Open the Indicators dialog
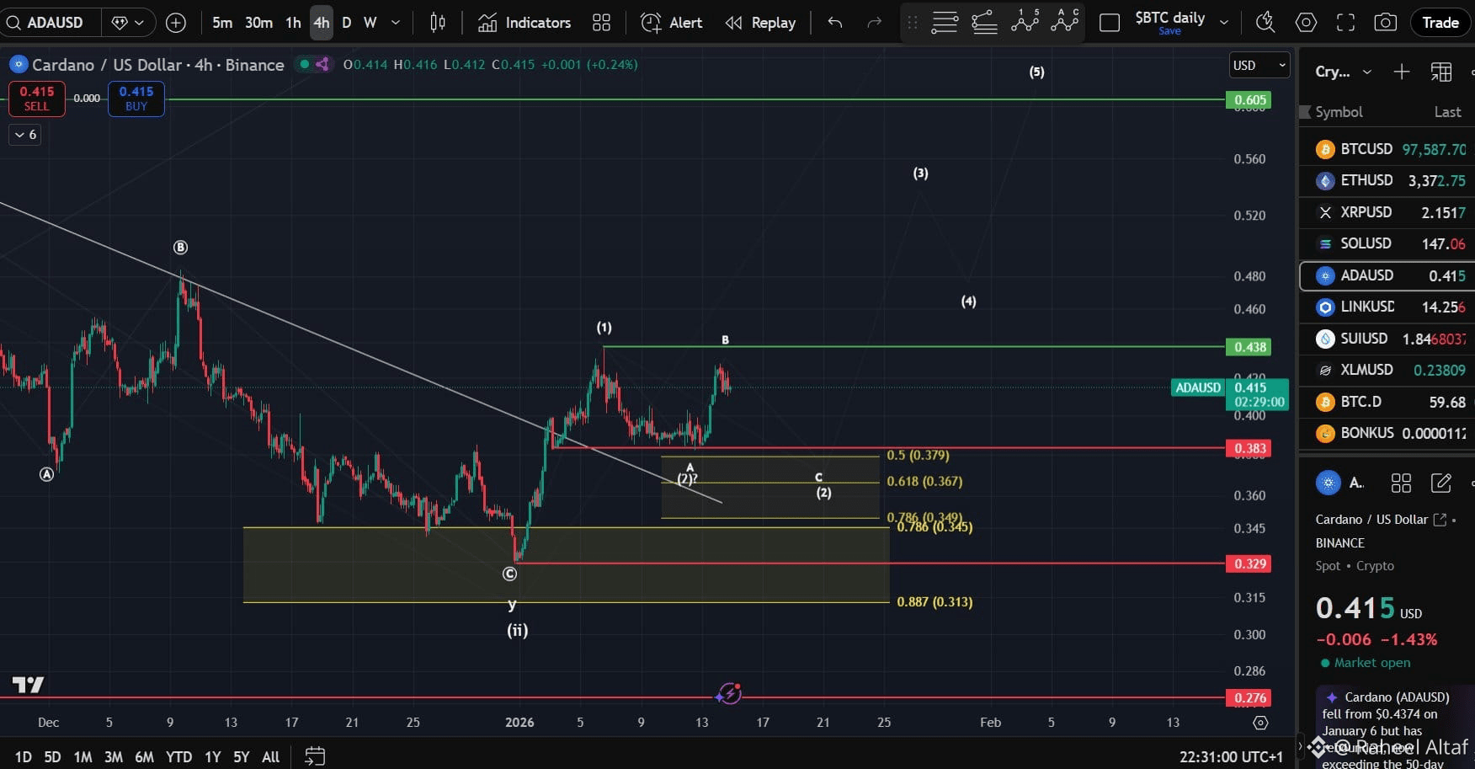This screenshot has height=769, width=1475. [x=524, y=23]
